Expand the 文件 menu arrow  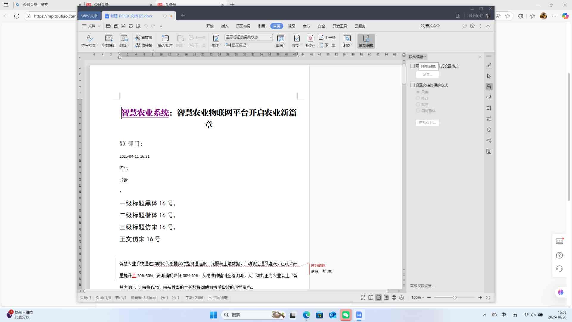(99, 26)
